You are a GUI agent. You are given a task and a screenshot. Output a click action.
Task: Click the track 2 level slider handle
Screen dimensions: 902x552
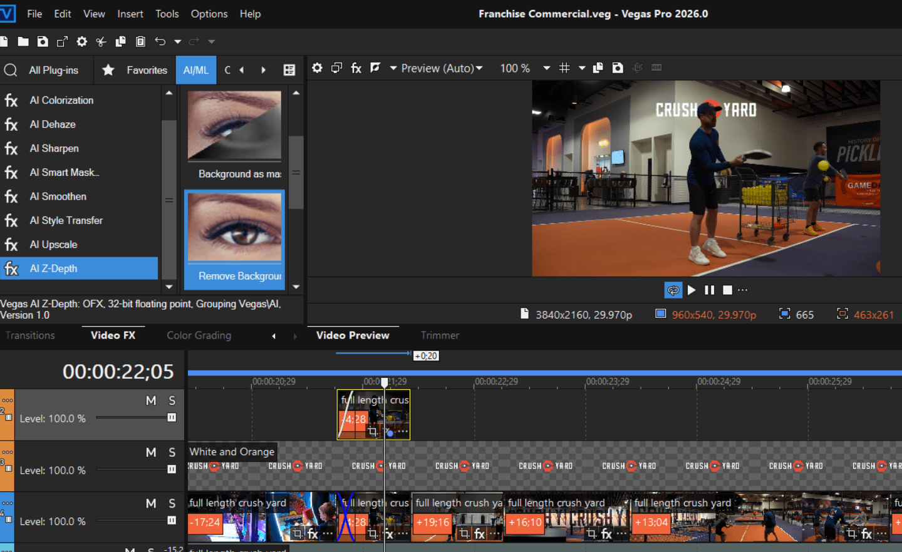point(172,417)
